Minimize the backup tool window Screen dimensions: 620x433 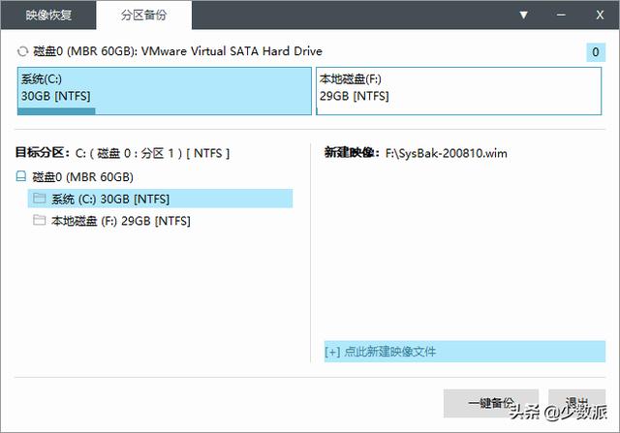pyautogui.click(x=561, y=15)
